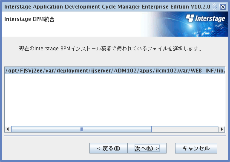Click the horizontal scrollbar left arrow
Image resolution: width=230 pixels, height=162 pixels.
tap(8, 129)
